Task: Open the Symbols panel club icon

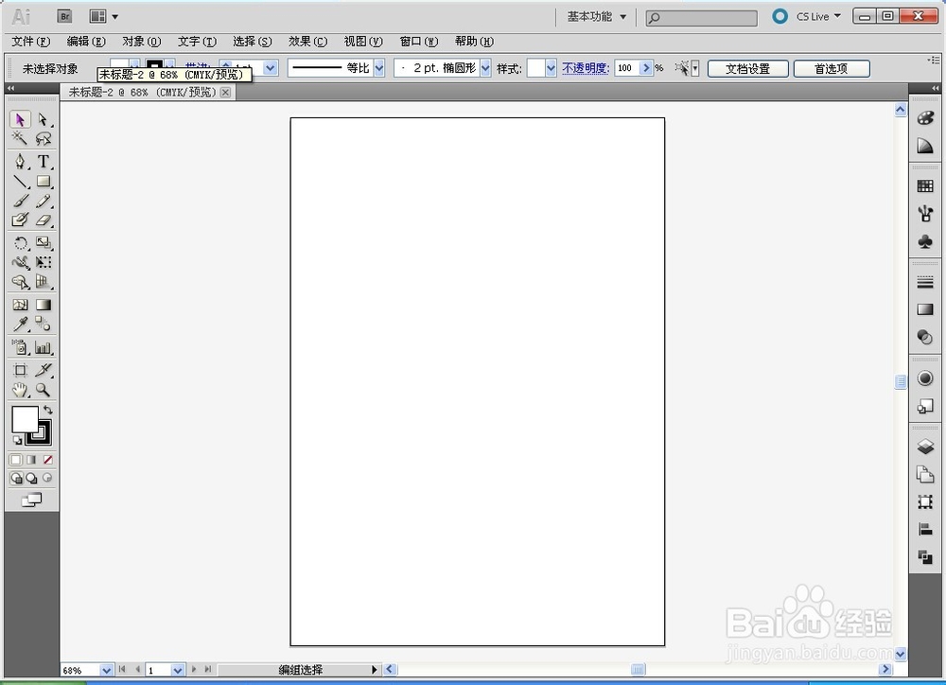Action: 925,241
